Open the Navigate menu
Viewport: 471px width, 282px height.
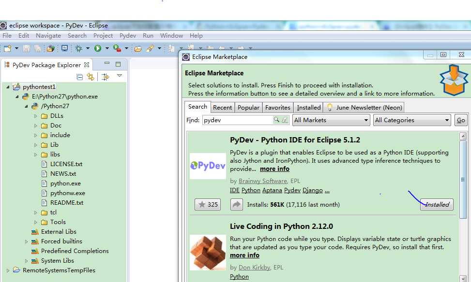(48, 35)
